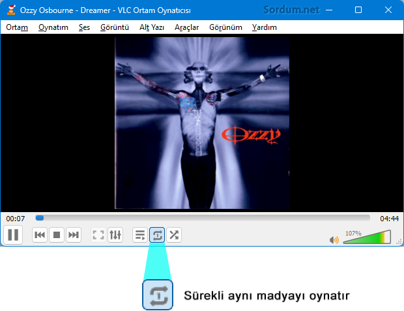Screen dimensions: 404x311
Task: Seek on the playback progress bar
Action: (x=203, y=218)
